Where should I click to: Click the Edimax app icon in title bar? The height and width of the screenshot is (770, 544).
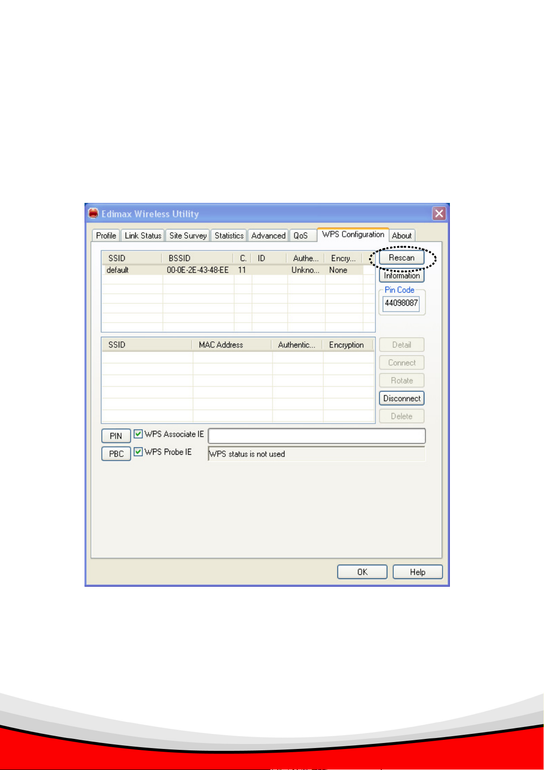coord(94,213)
